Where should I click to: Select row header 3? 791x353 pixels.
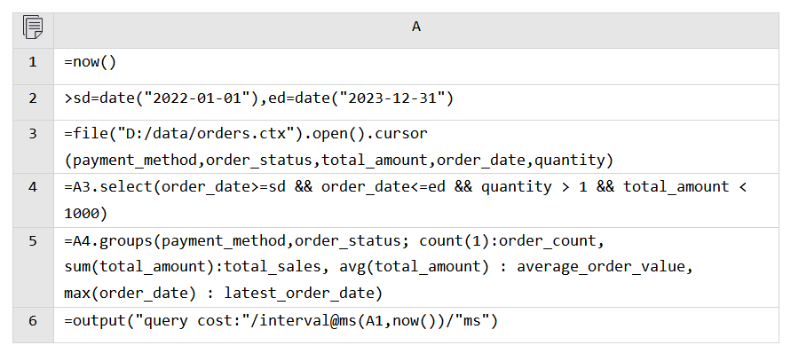pyautogui.click(x=33, y=146)
